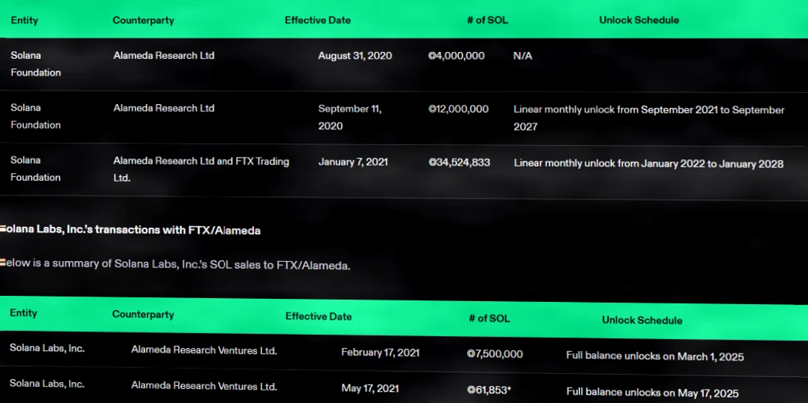Select Solana Labs, Inc. in the May 17, 2021 row
Screen dimensions: 808x403
click(47, 384)
